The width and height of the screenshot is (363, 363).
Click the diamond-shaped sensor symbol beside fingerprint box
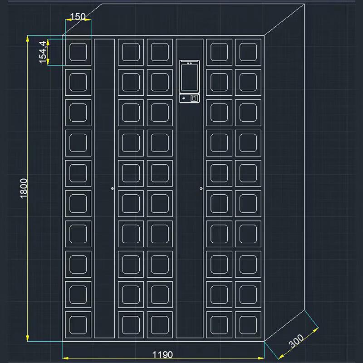(184, 98)
